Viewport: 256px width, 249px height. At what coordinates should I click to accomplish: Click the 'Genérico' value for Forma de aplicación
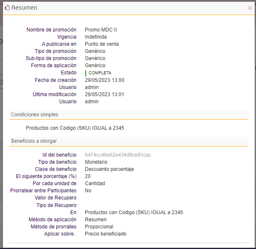(95, 66)
